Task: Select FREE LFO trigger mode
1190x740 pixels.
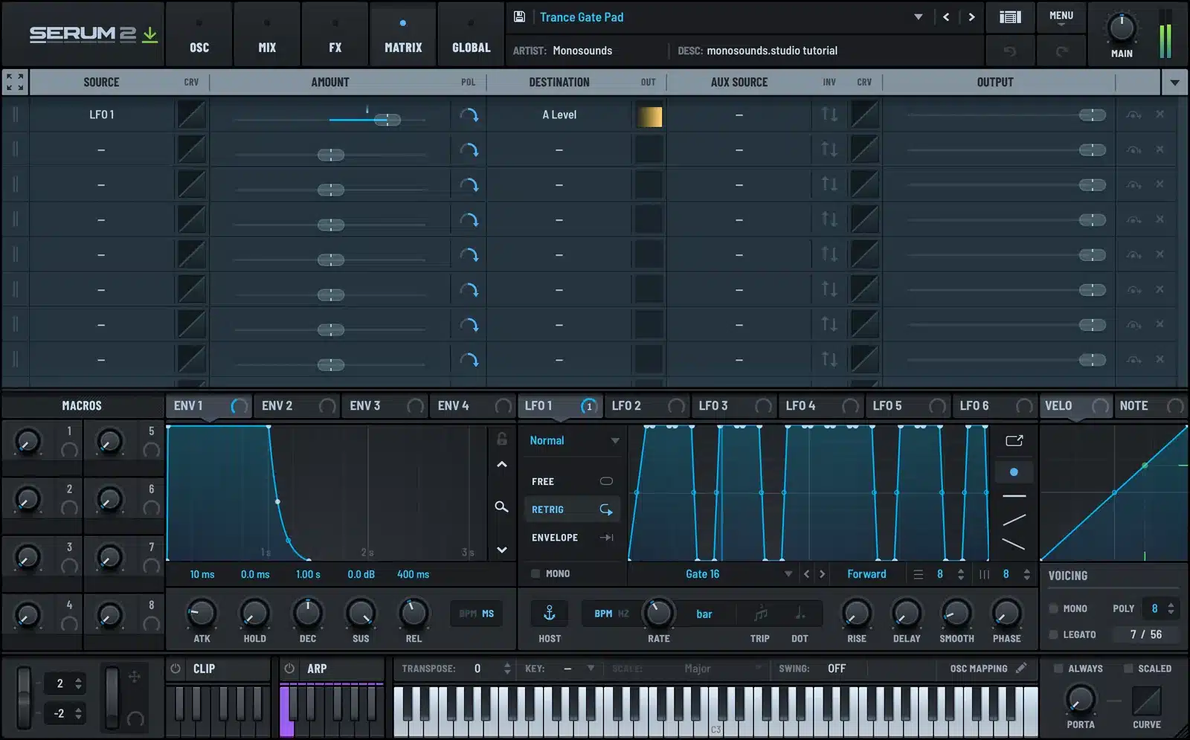Action: 572,481
